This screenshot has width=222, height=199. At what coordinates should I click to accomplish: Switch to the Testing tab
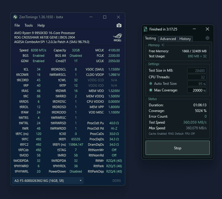pos(151,38)
